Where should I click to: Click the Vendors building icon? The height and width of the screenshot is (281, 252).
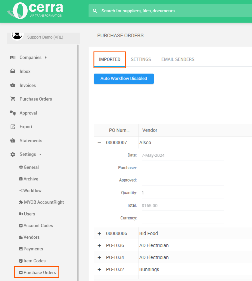(x=21, y=237)
